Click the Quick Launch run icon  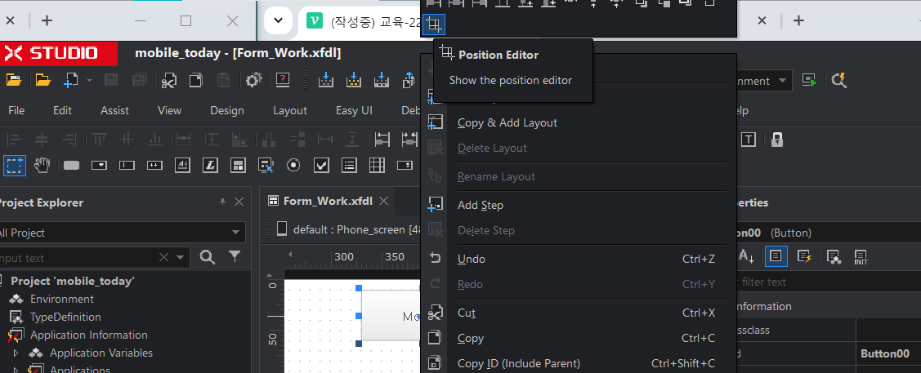[x=811, y=81]
